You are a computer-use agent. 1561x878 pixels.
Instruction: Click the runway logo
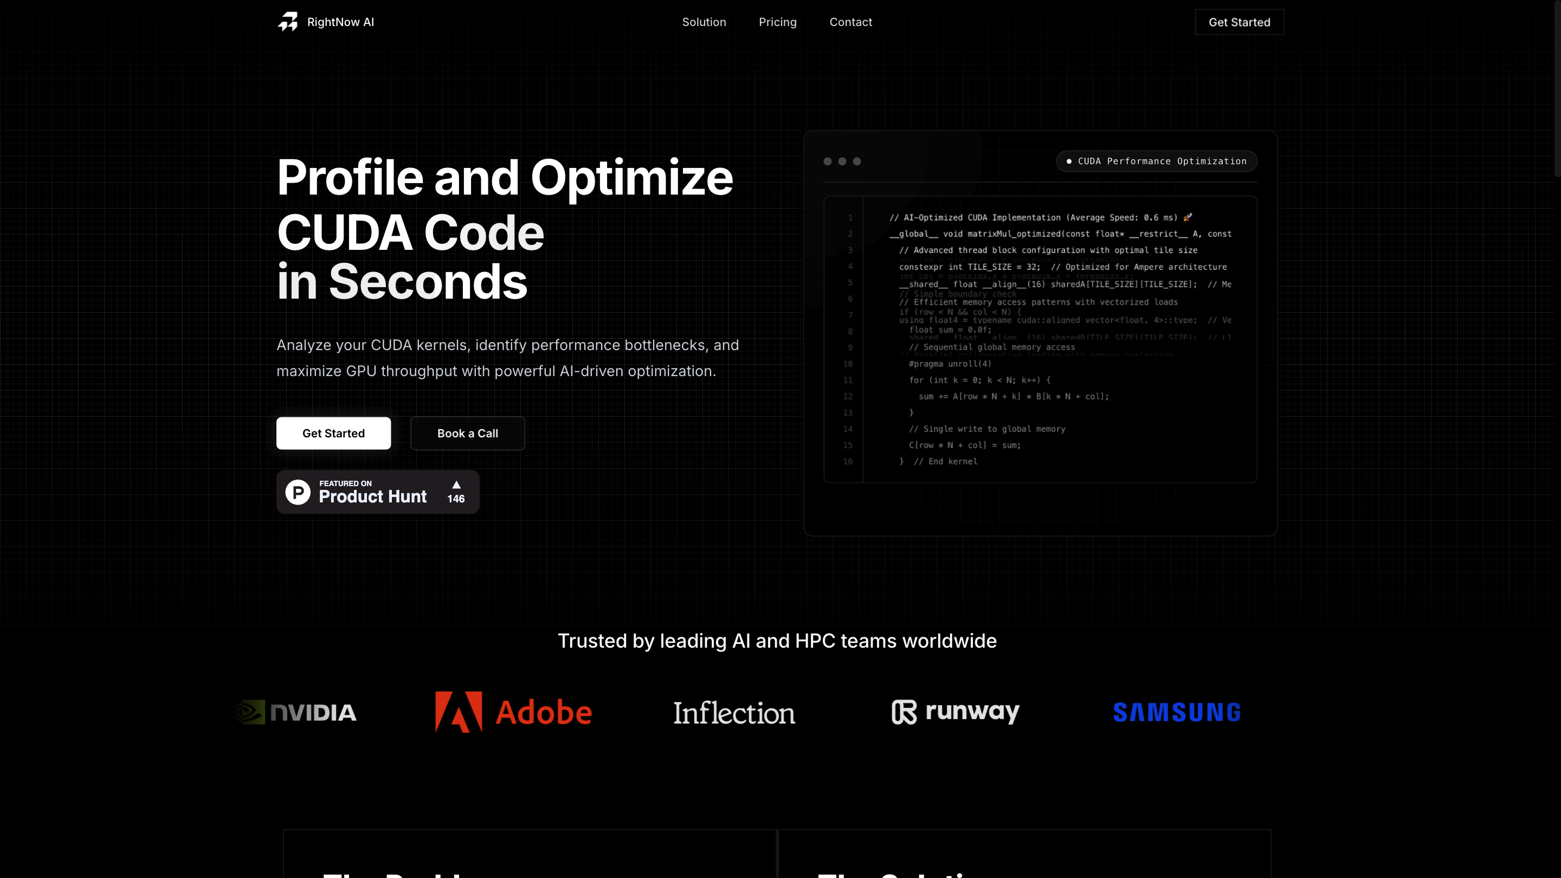coord(956,712)
